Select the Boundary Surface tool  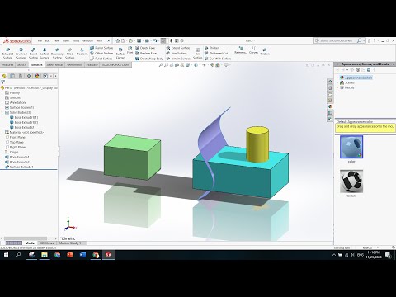tap(57, 54)
